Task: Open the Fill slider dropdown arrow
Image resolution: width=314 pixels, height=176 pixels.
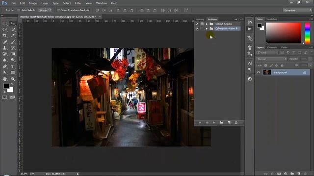Action: [x=311, y=66]
